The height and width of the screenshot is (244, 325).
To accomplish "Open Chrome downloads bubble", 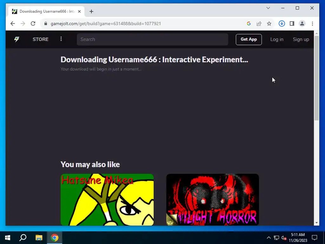I will click(282, 24).
